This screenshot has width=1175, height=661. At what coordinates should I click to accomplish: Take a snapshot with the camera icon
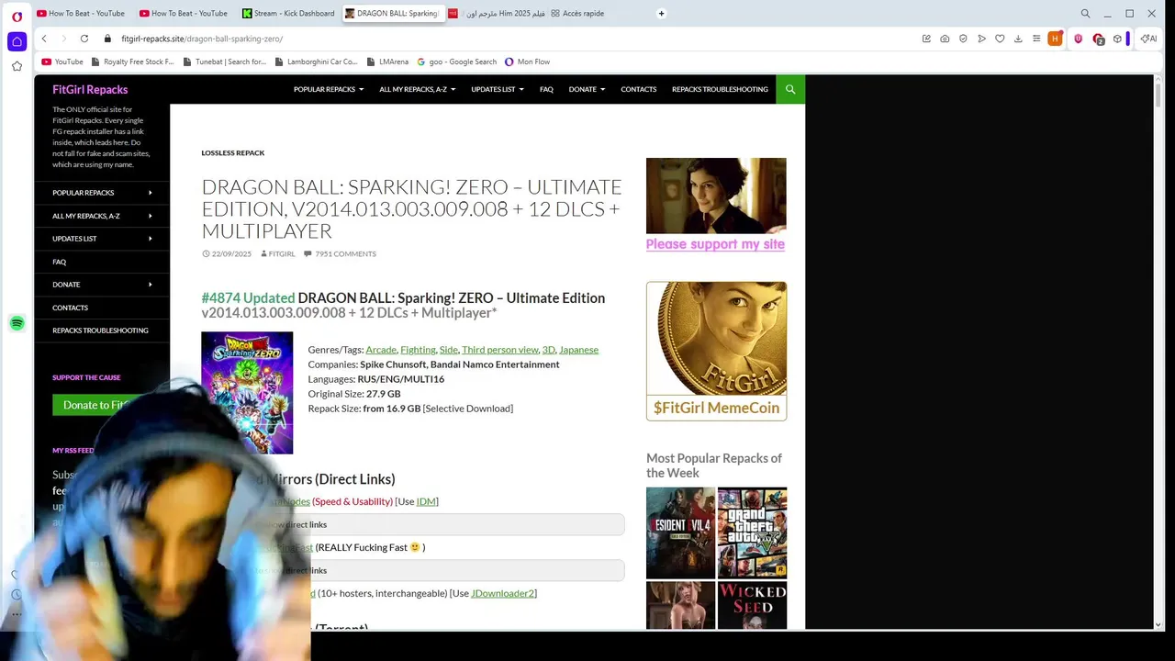coord(945,39)
